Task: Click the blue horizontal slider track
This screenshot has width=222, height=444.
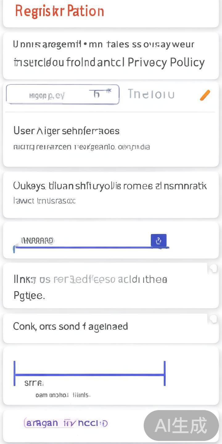Action: click(x=89, y=375)
